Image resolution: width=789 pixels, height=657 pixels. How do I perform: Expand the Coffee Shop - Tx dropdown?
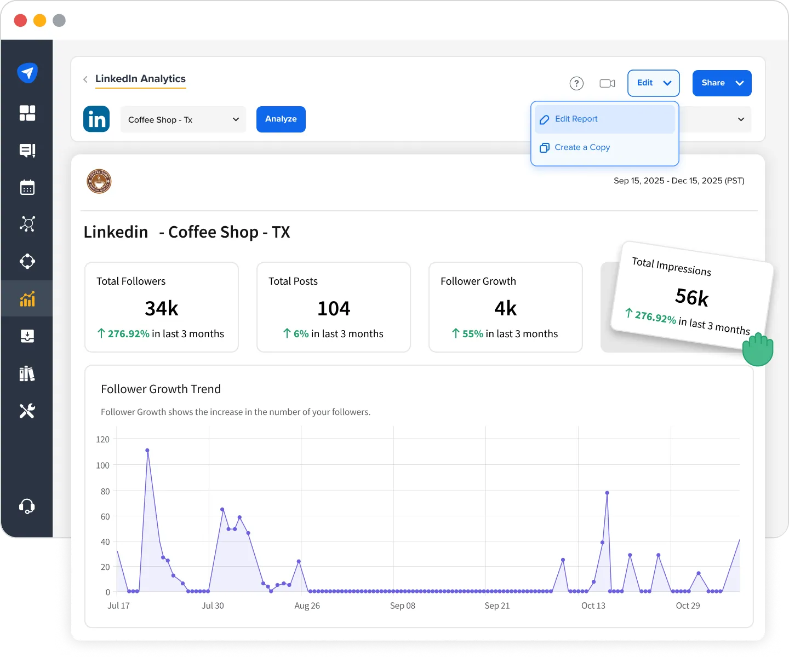pos(183,119)
